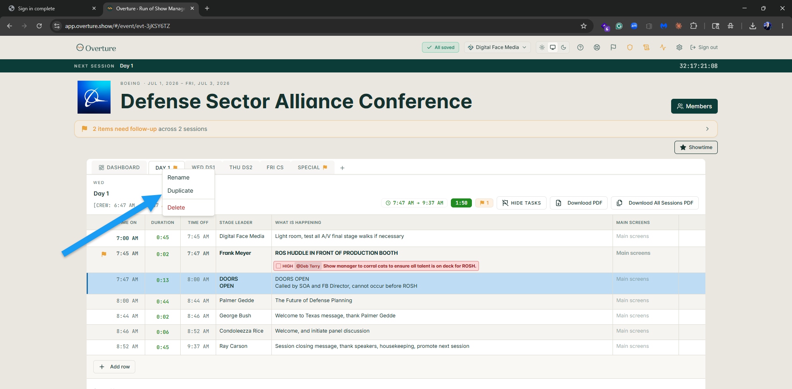The width and height of the screenshot is (792, 389).
Task: Switch to light theme sun toggle
Action: [x=542, y=47]
